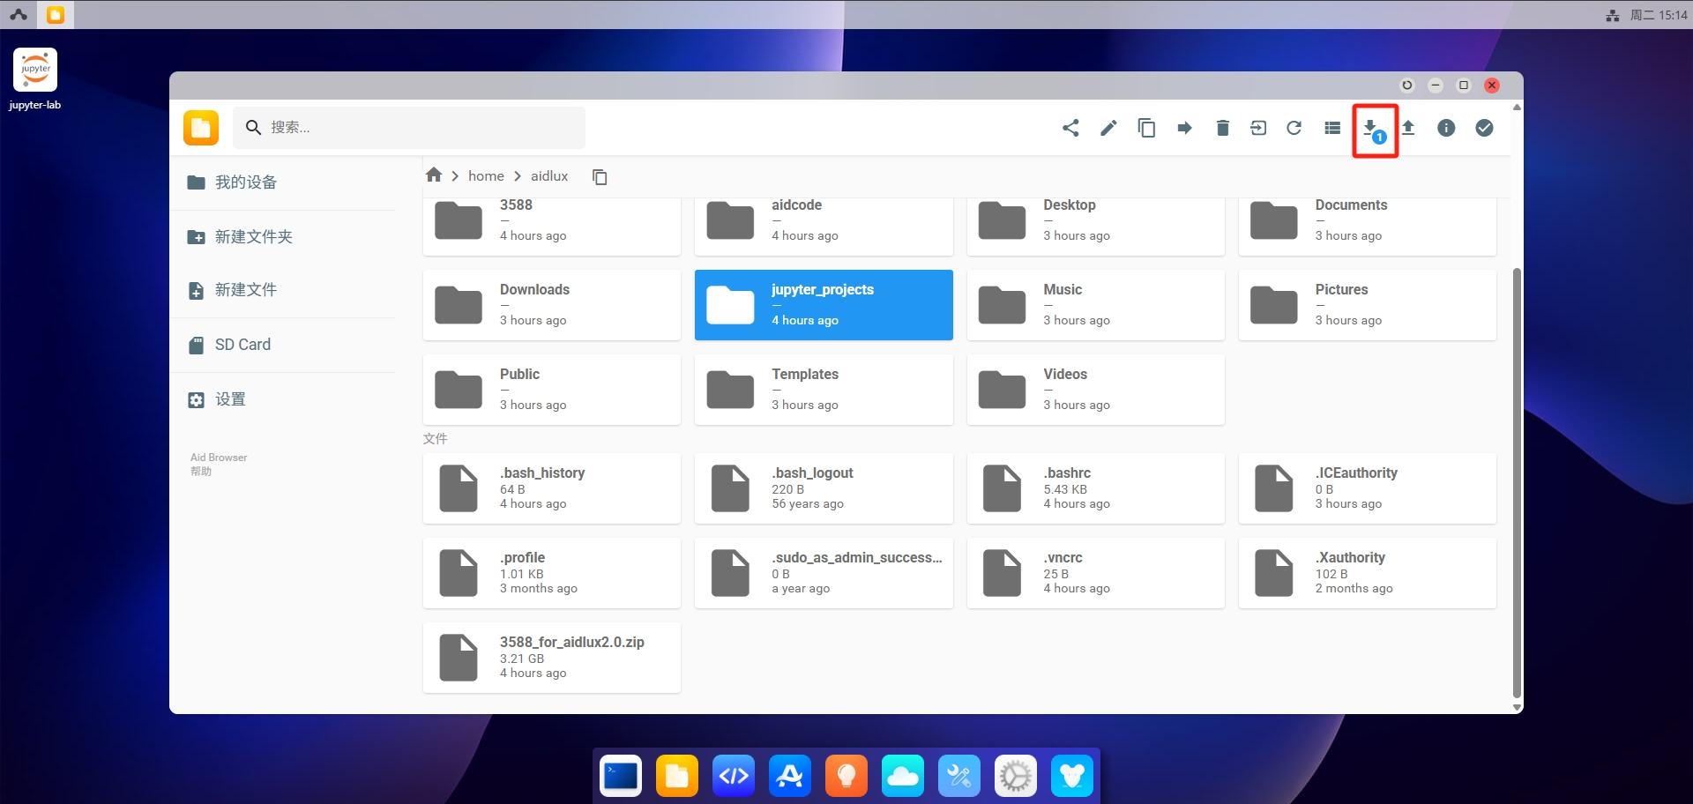1693x804 pixels.
Task: Click the upload icon
Action: point(1408,128)
